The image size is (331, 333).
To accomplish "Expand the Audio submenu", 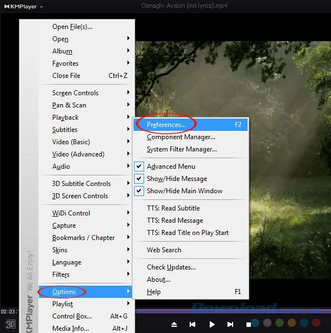I will tap(86, 166).
